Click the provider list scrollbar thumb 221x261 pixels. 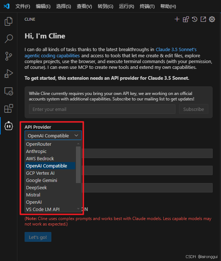[x=78, y=165]
